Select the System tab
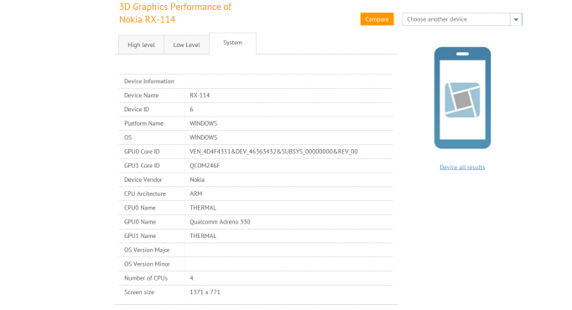 point(232,43)
